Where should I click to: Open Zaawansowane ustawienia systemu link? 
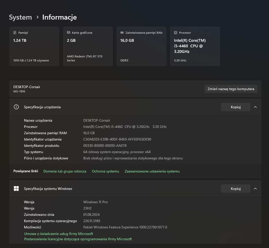(152, 171)
